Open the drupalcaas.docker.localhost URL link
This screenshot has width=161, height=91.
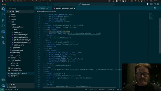point(84,34)
